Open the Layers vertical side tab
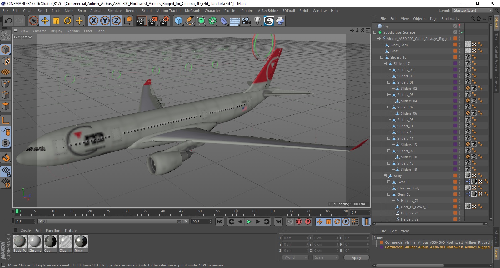The height and width of the screenshot is (268, 500). click(497, 254)
